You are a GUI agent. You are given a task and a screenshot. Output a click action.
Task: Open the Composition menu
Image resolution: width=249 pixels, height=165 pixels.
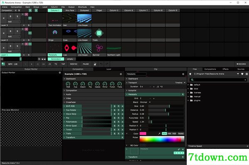(x=16, y=7)
